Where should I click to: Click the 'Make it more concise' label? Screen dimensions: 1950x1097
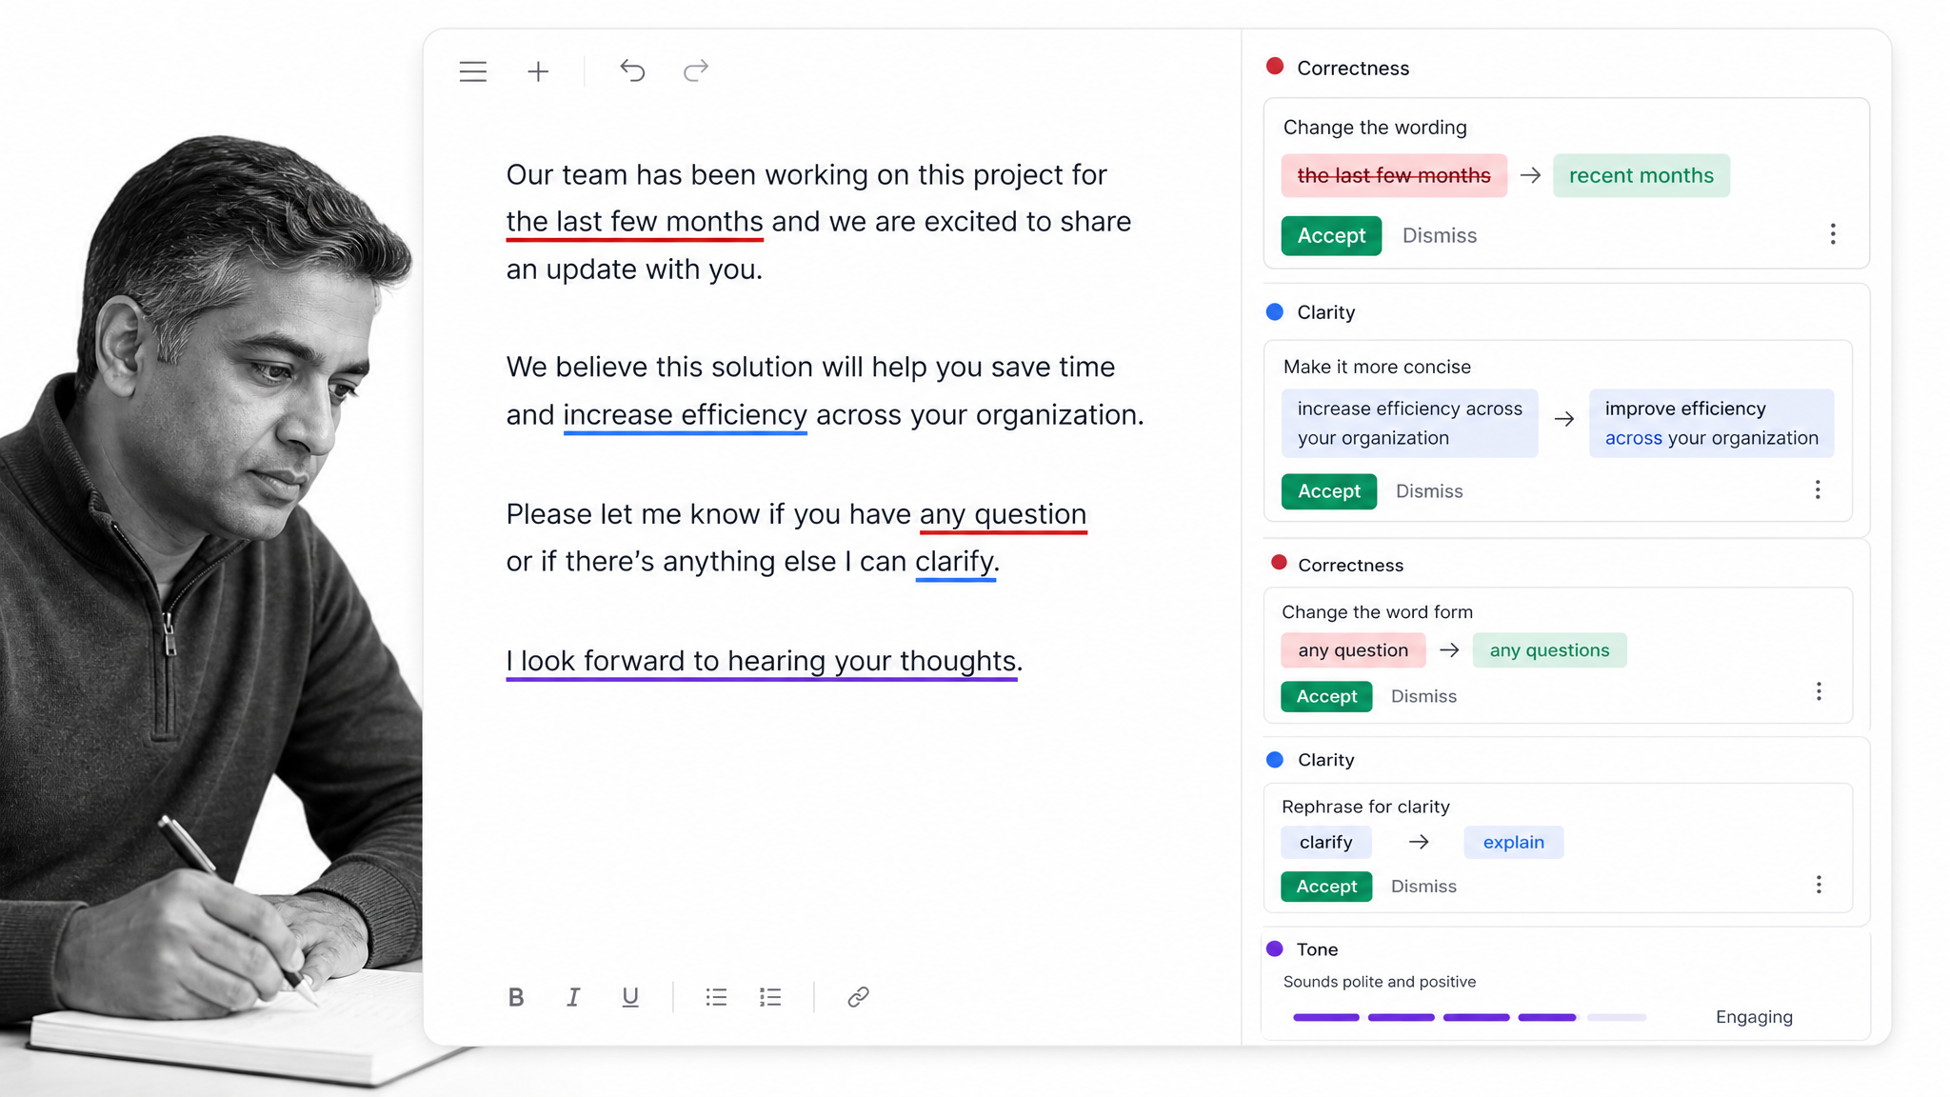[1377, 367]
